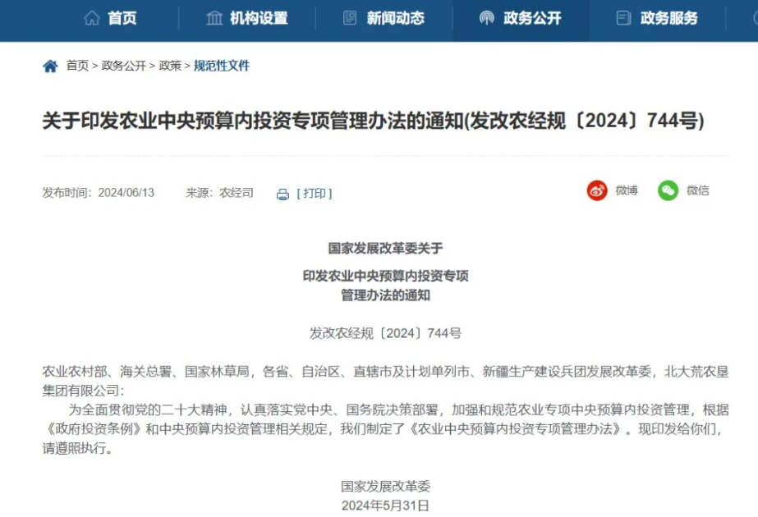Open the 机构设置 navigation menu
This screenshot has width=758, height=517.
(247, 18)
